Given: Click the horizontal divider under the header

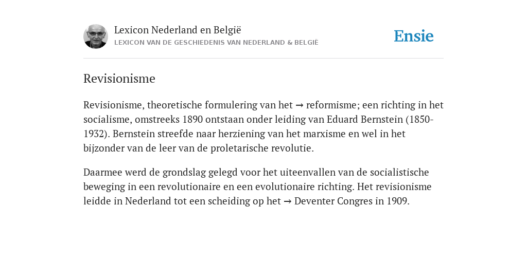Looking at the screenshot, I should pyautogui.click(x=263, y=59).
